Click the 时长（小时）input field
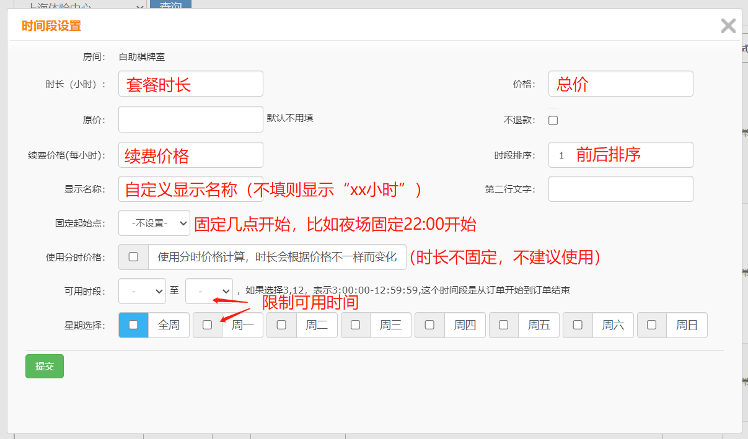 pyautogui.click(x=191, y=84)
